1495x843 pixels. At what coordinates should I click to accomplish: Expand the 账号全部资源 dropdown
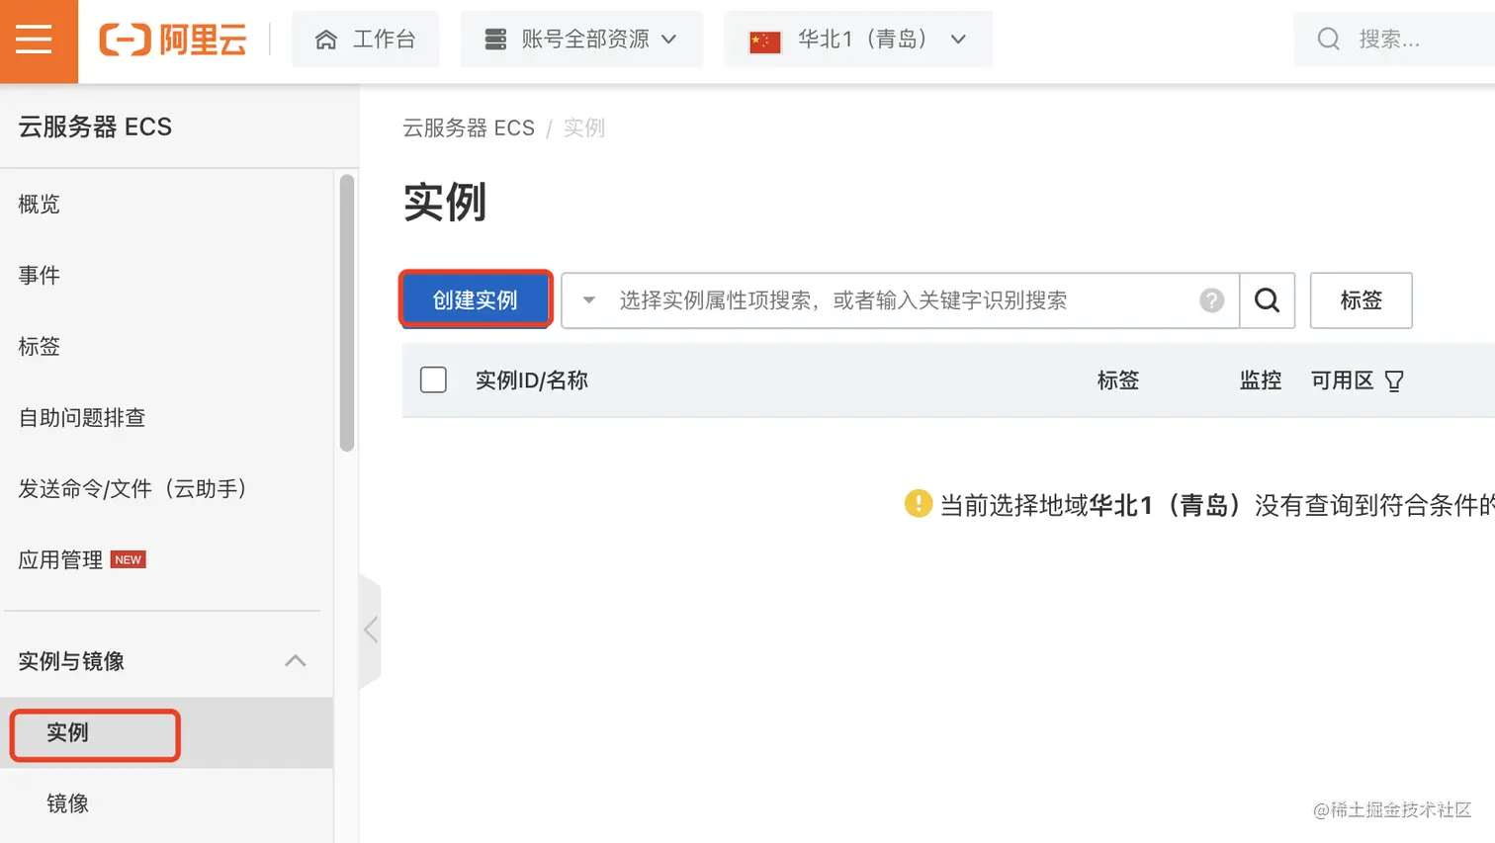(581, 40)
